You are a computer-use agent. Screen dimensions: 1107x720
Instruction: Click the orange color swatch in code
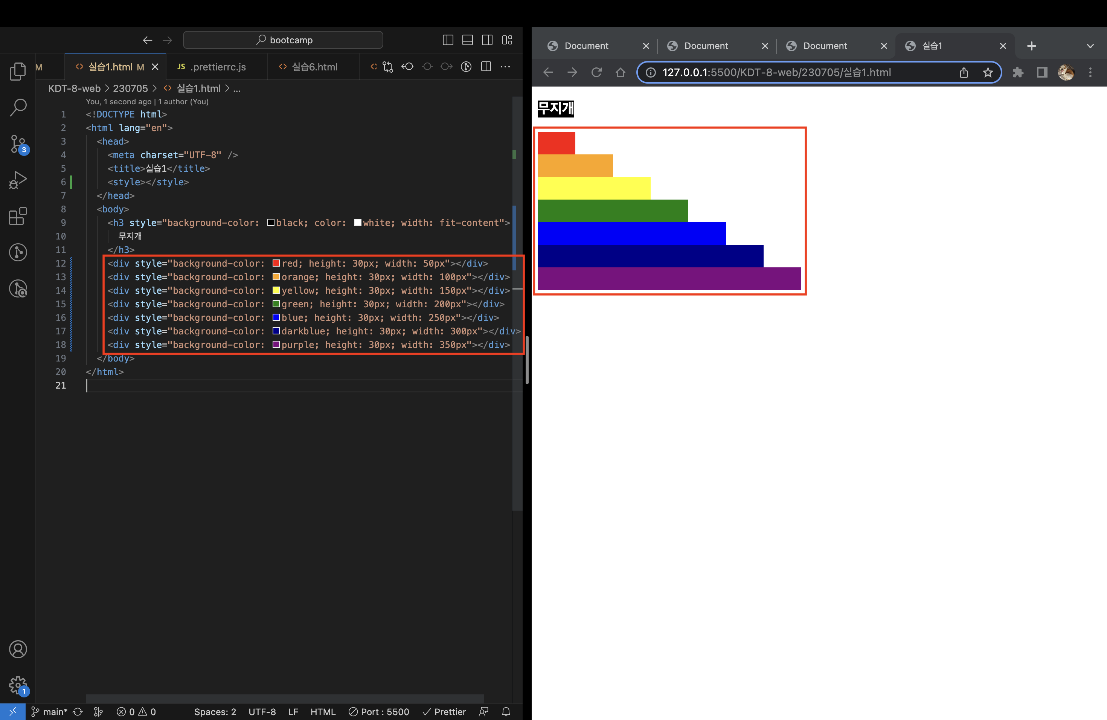click(276, 277)
